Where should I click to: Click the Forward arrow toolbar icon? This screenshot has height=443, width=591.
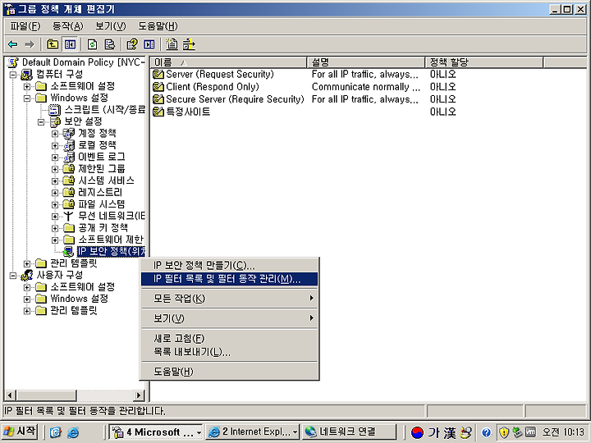pos(29,44)
